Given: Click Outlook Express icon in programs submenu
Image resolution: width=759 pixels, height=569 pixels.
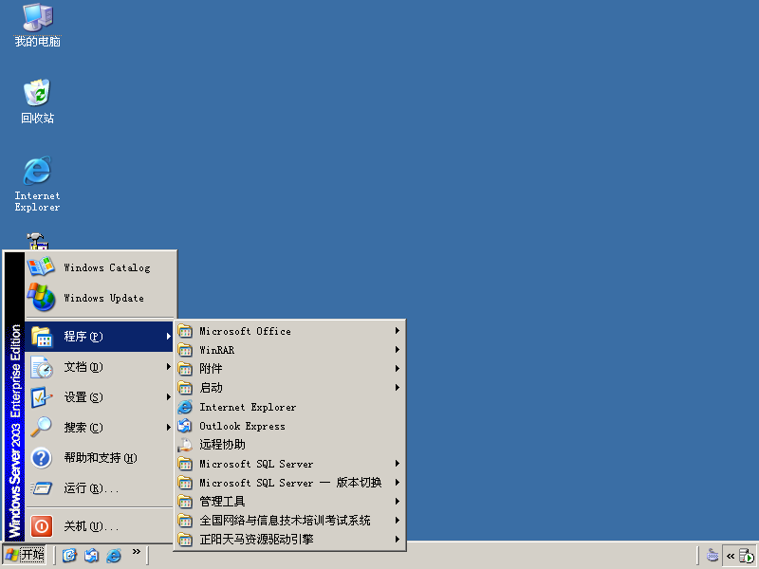Looking at the screenshot, I should click(x=185, y=426).
